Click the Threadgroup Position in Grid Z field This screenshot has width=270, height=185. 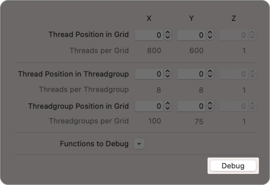(x=233, y=106)
